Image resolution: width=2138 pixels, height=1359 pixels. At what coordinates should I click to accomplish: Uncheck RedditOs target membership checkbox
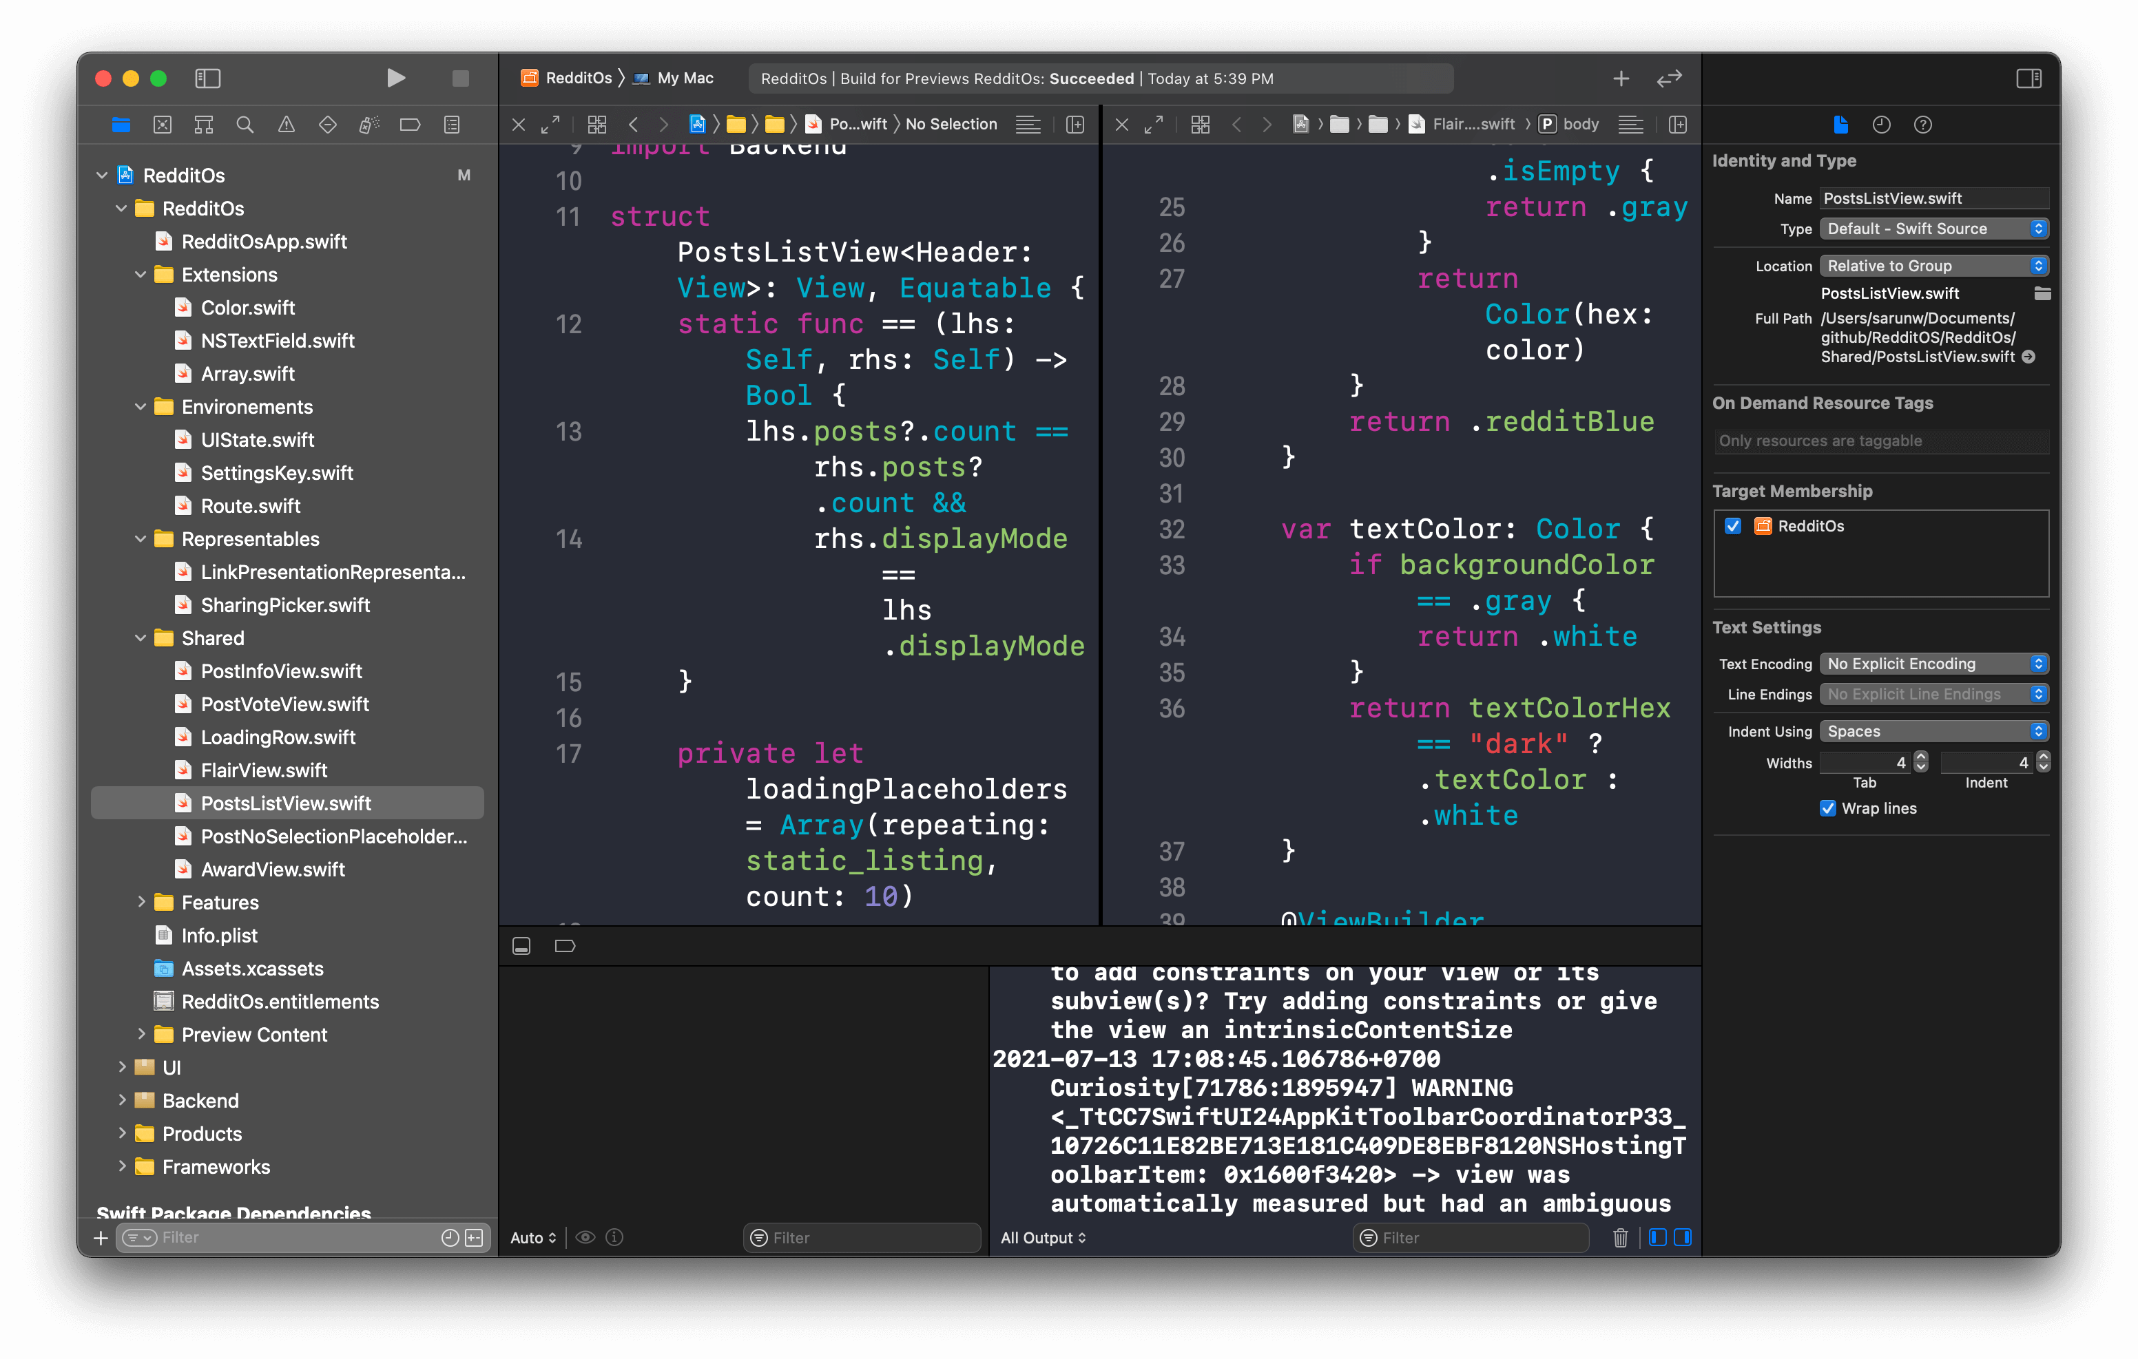[1732, 525]
